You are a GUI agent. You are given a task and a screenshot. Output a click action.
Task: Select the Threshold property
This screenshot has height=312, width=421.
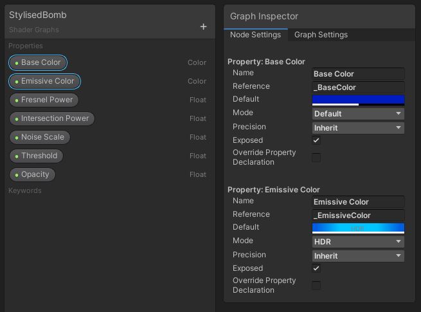click(36, 156)
